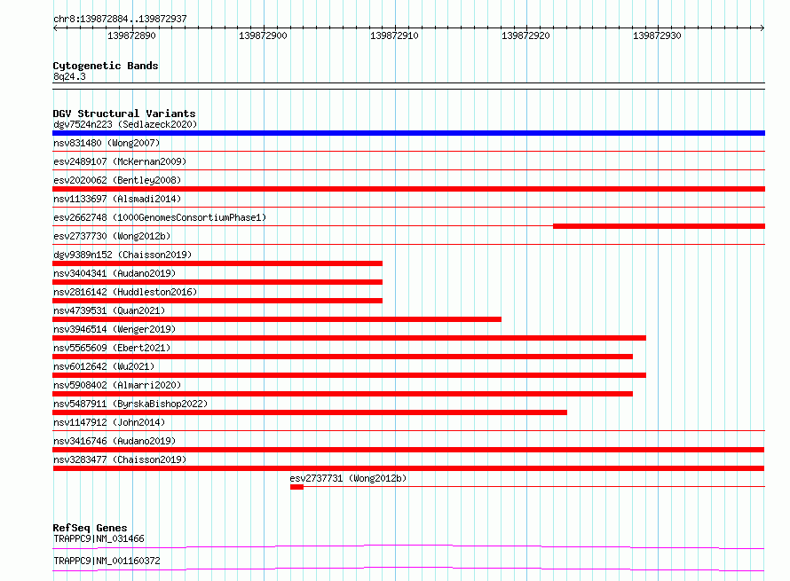The height and width of the screenshot is (581, 790).
Task: Click the magenta TRAPPC9|NM_001160372 gene track line
Action: tap(408, 569)
